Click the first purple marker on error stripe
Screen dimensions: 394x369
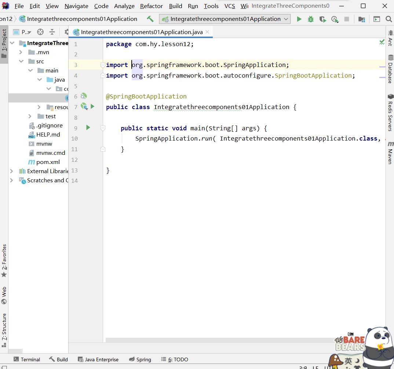coord(382,67)
